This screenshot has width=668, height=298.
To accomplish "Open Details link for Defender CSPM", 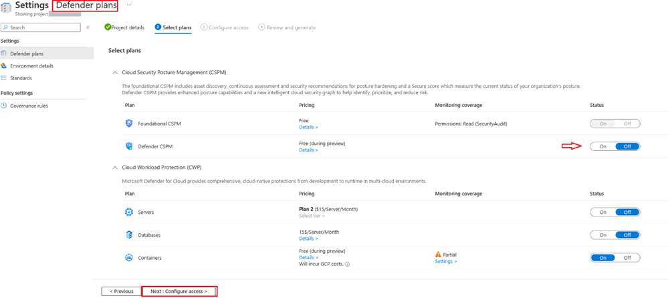I will pyautogui.click(x=308, y=150).
